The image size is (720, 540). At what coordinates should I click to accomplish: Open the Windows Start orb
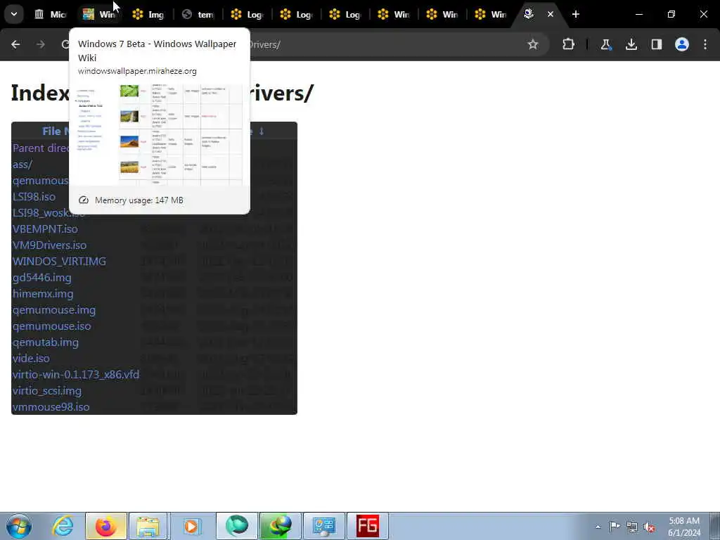point(18,526)
